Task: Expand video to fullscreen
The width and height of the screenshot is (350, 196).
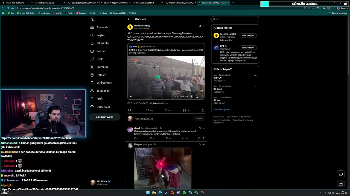Action: (202, 96)
